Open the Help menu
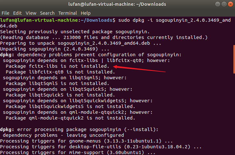235x155 pixels. 86,13
